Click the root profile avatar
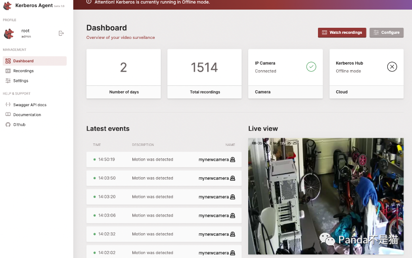The width and height of the screenshot is (412, 258). click(9, 34)
